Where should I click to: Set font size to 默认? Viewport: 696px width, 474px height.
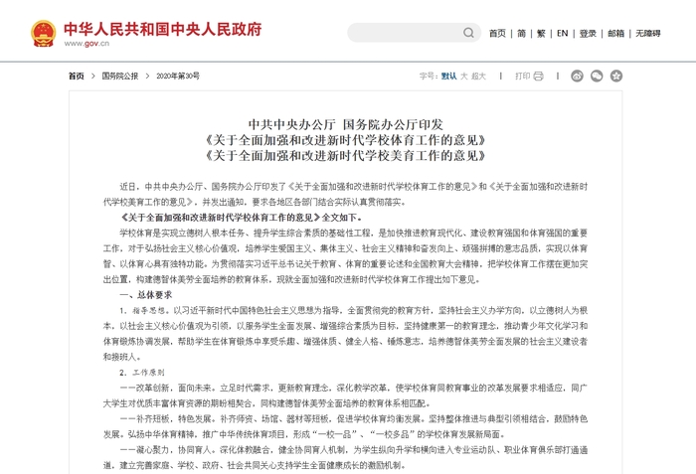tap(448, 77)
